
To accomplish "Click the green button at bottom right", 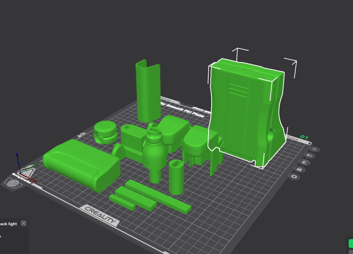I will [351, 243].
